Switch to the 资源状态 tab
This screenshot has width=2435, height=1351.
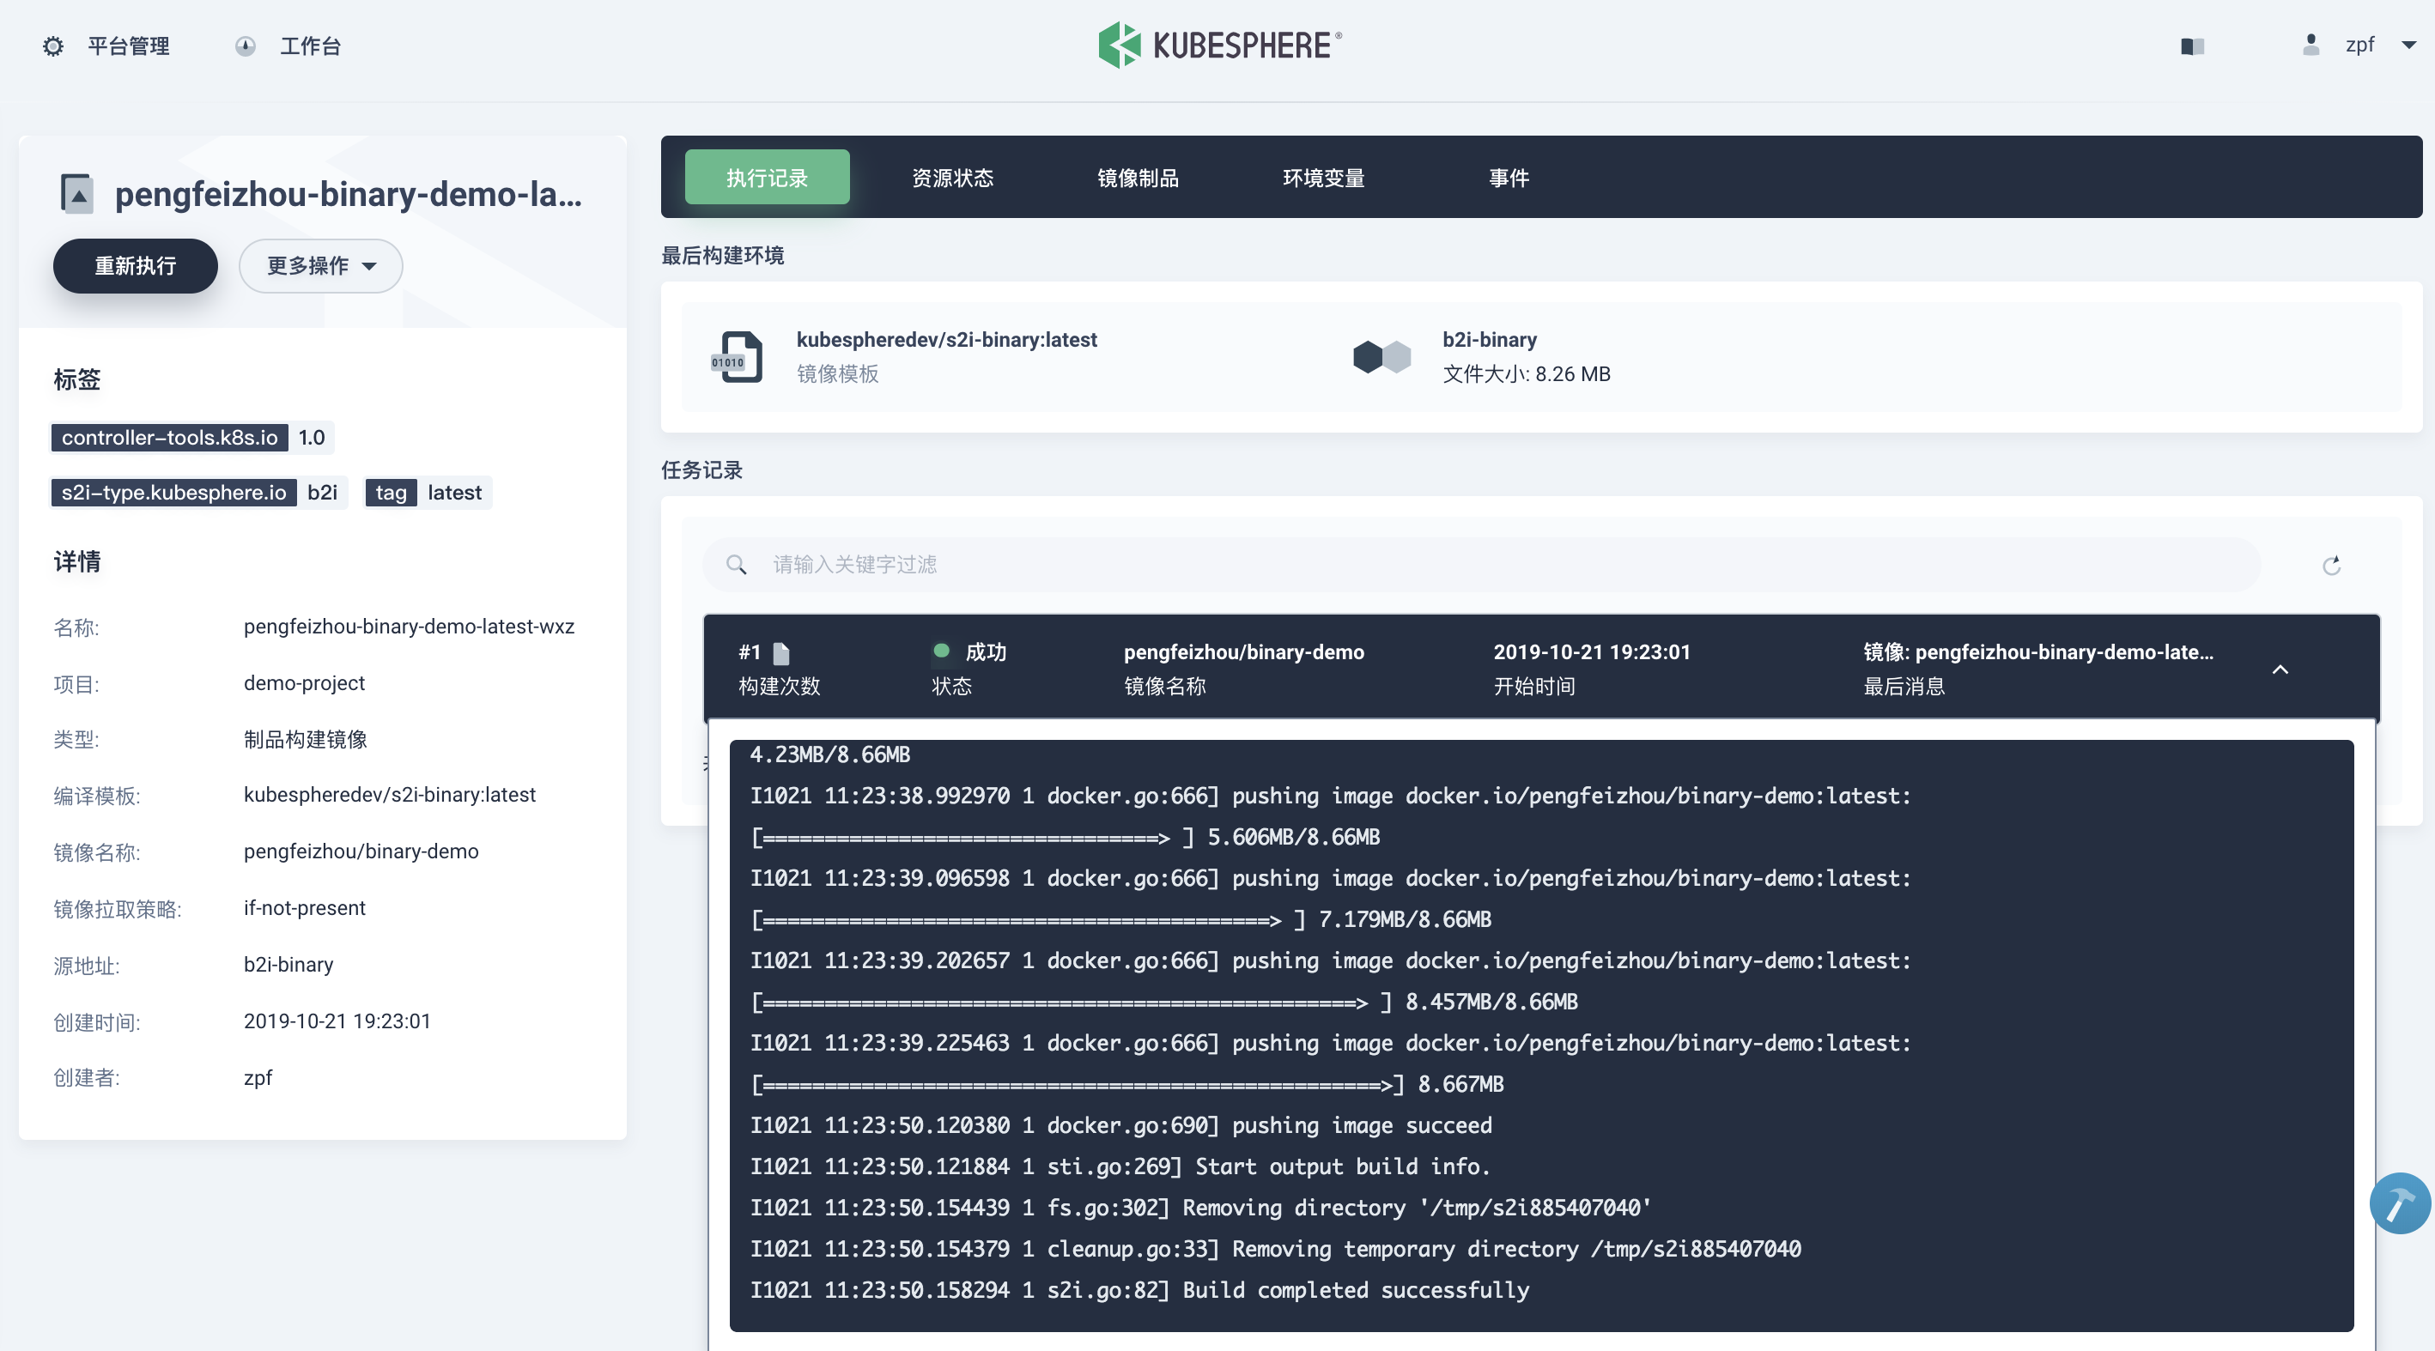952,178
